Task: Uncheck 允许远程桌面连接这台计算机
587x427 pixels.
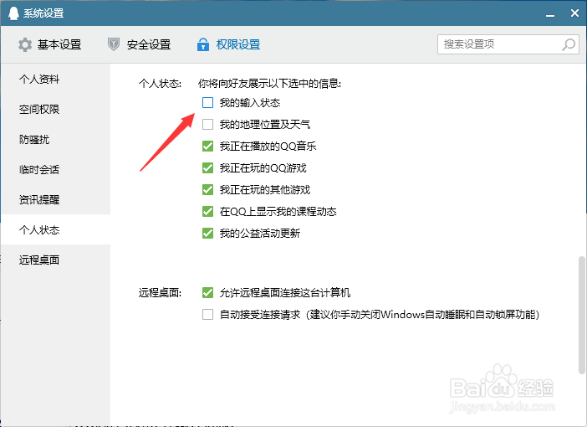Action: click(207, 292)
